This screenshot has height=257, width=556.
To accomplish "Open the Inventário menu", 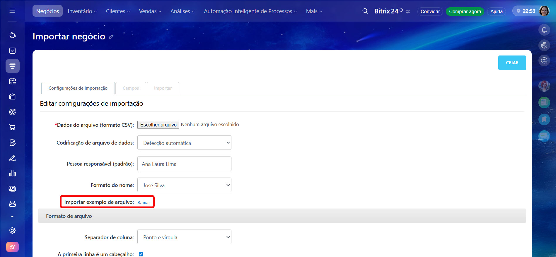I will click(82, 11).
